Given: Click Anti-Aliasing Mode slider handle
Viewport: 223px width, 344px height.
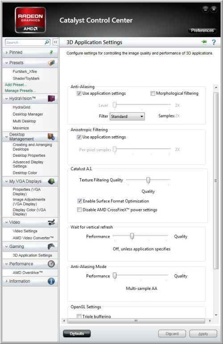Looking at the screenshot, I should point(115,276).
